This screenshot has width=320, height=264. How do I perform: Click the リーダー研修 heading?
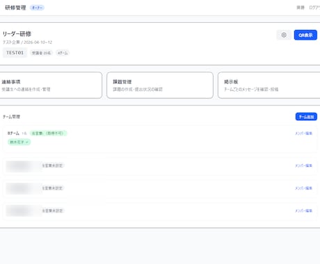click(x=17, y=34)
